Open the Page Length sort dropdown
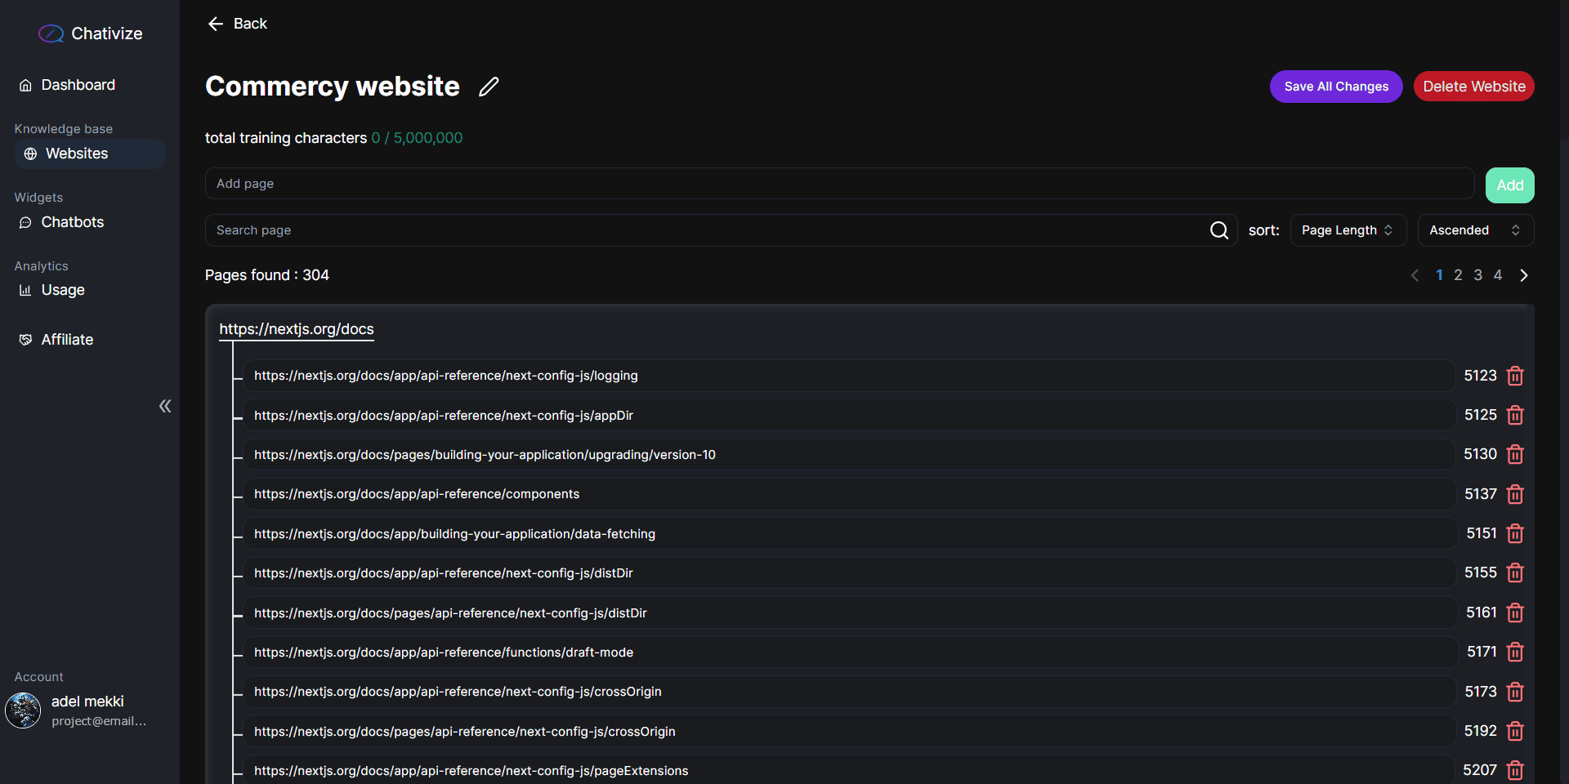The image size is (1569, 784). pyautogui.click(x=1348, y=230)
